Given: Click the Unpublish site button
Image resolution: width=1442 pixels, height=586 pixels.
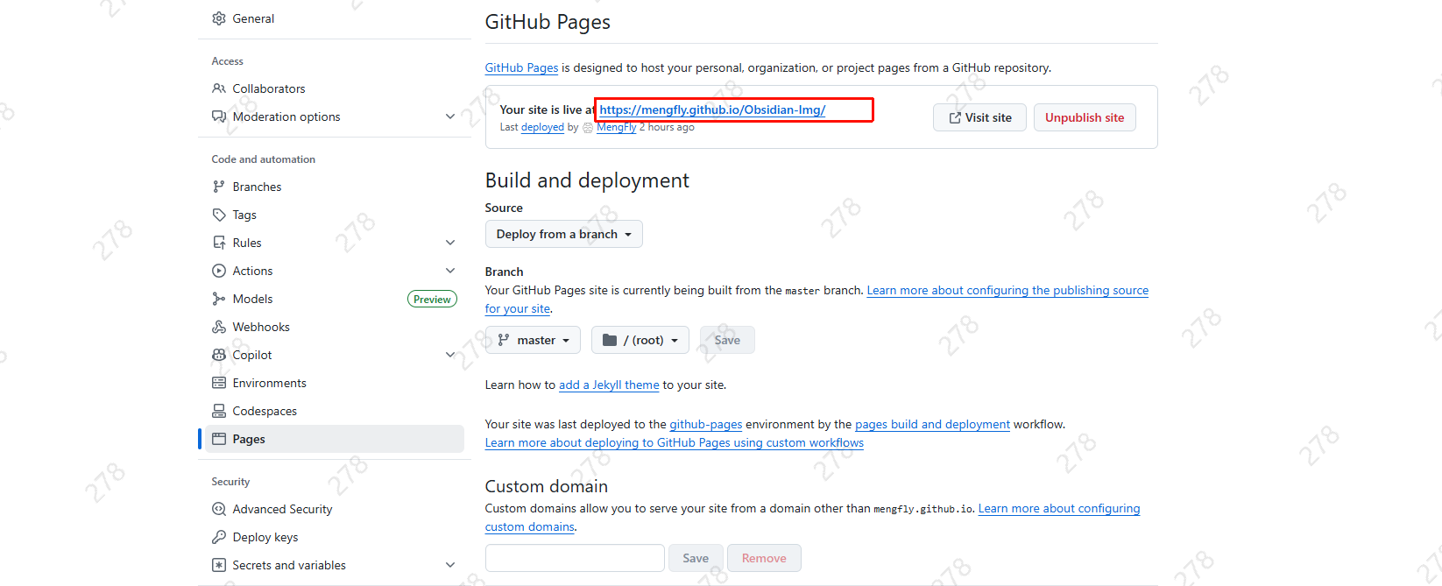Looking at the screenshot, I should [x=1084, y=117].
